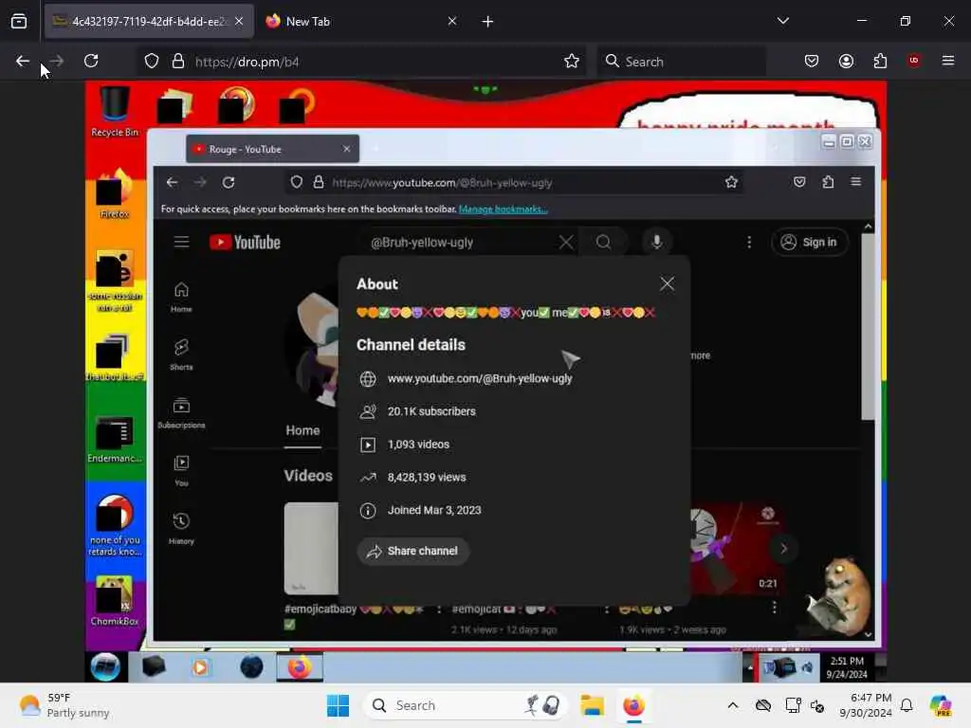
Task: Open extensions puzzle icon in outer toolbar
Action: [880, 61]
